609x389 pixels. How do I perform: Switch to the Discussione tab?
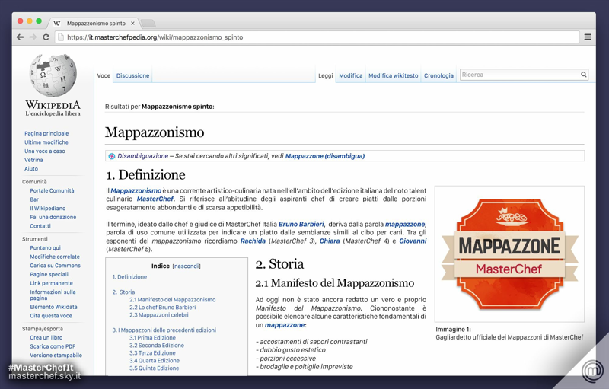pyautogui.click(x=132, y=75)
